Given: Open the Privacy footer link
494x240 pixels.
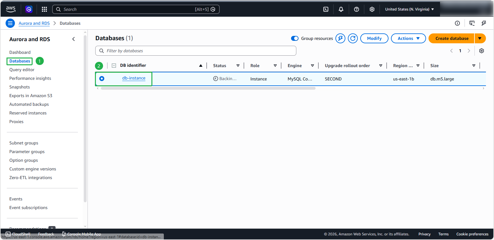Looking at the screenshot, I should tap(424, 234).
